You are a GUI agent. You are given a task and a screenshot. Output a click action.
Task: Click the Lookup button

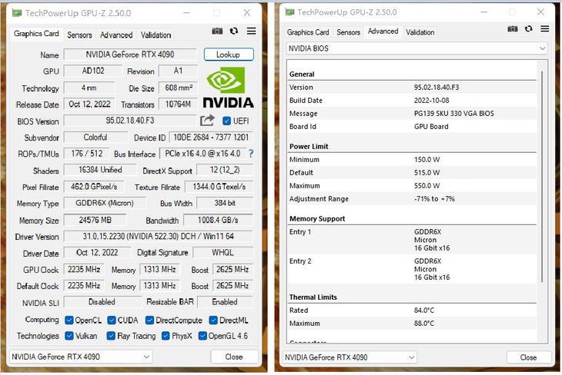click(229, 55)
